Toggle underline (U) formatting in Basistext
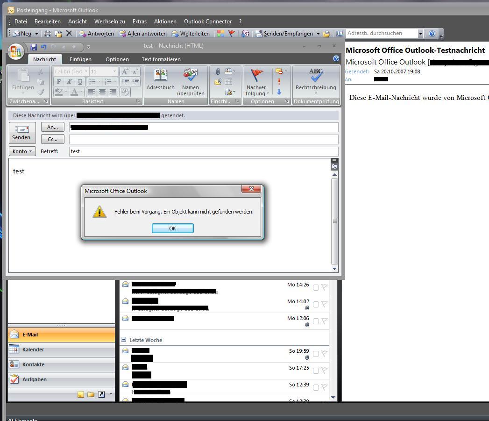Viewport: 489px width, 421px height. tap(80, 82)
